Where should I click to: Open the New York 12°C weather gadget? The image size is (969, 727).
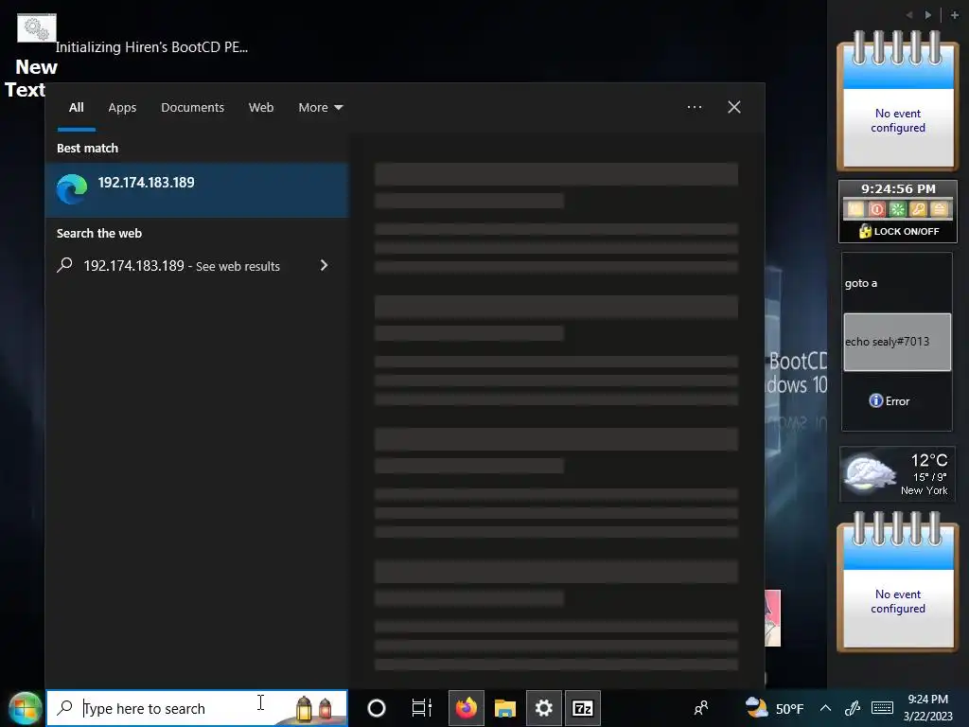pyautogui.click(x=897, y=474)
